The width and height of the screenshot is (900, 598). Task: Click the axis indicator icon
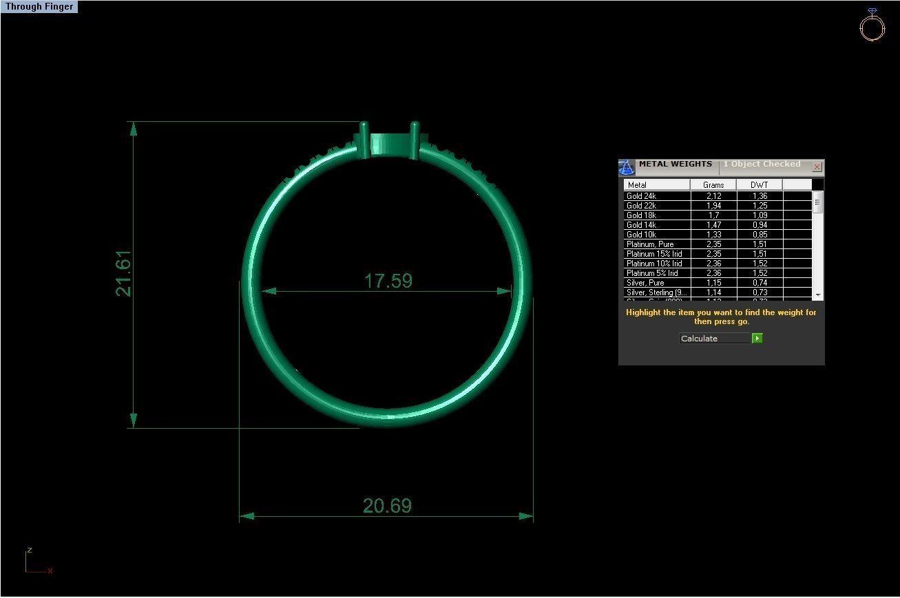click(x=39, y=561)
